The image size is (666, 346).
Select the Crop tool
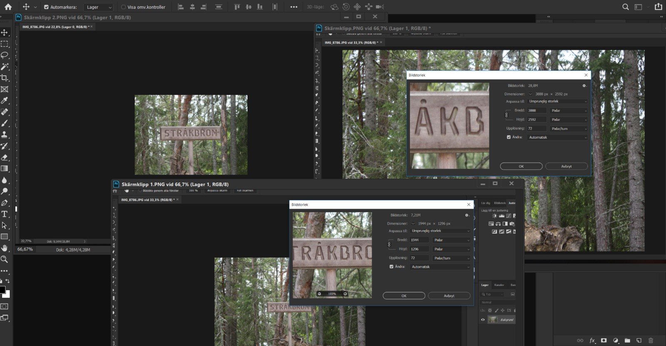point(5,78)
